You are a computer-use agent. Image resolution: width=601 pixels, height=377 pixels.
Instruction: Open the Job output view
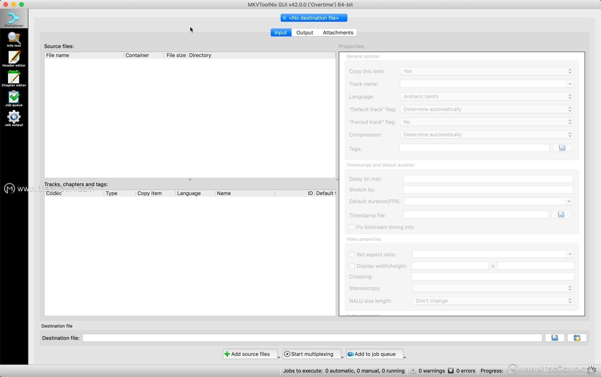(x=14, y=119)
